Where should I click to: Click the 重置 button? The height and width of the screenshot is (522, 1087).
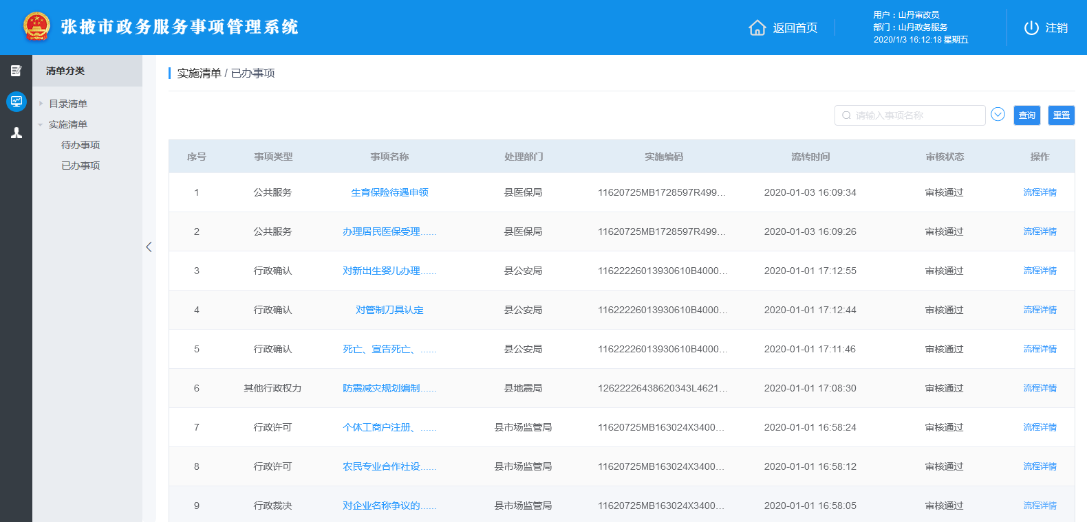click(x=1062, y=115)
